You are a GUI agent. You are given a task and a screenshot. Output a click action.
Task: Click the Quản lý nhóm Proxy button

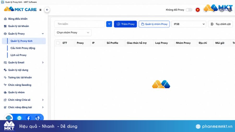coord(154,24)
